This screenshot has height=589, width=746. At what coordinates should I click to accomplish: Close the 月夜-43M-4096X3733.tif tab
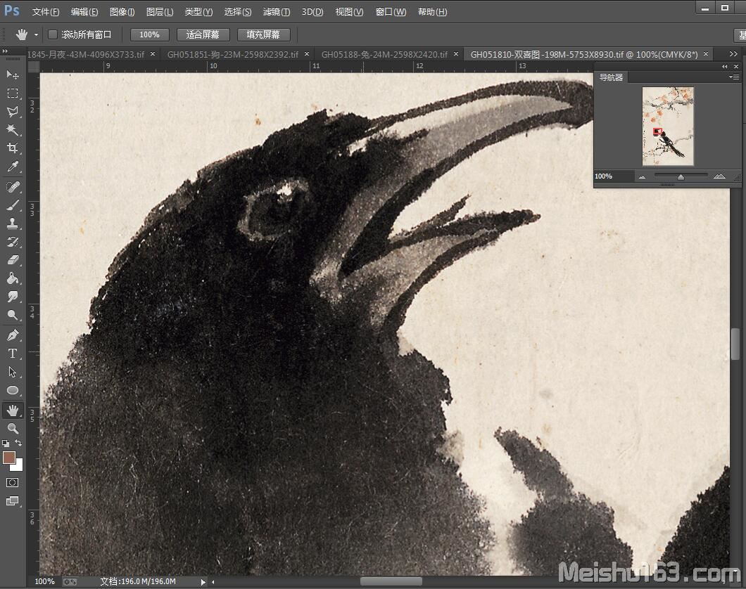[153, 53]
